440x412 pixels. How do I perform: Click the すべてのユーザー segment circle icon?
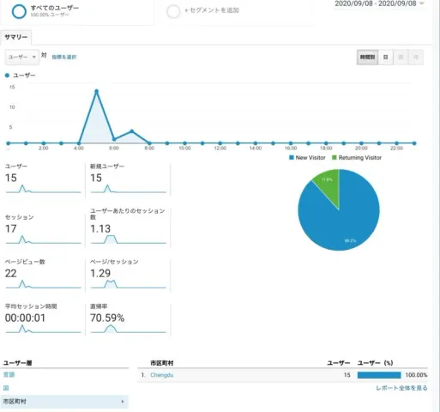coord(19,11)
